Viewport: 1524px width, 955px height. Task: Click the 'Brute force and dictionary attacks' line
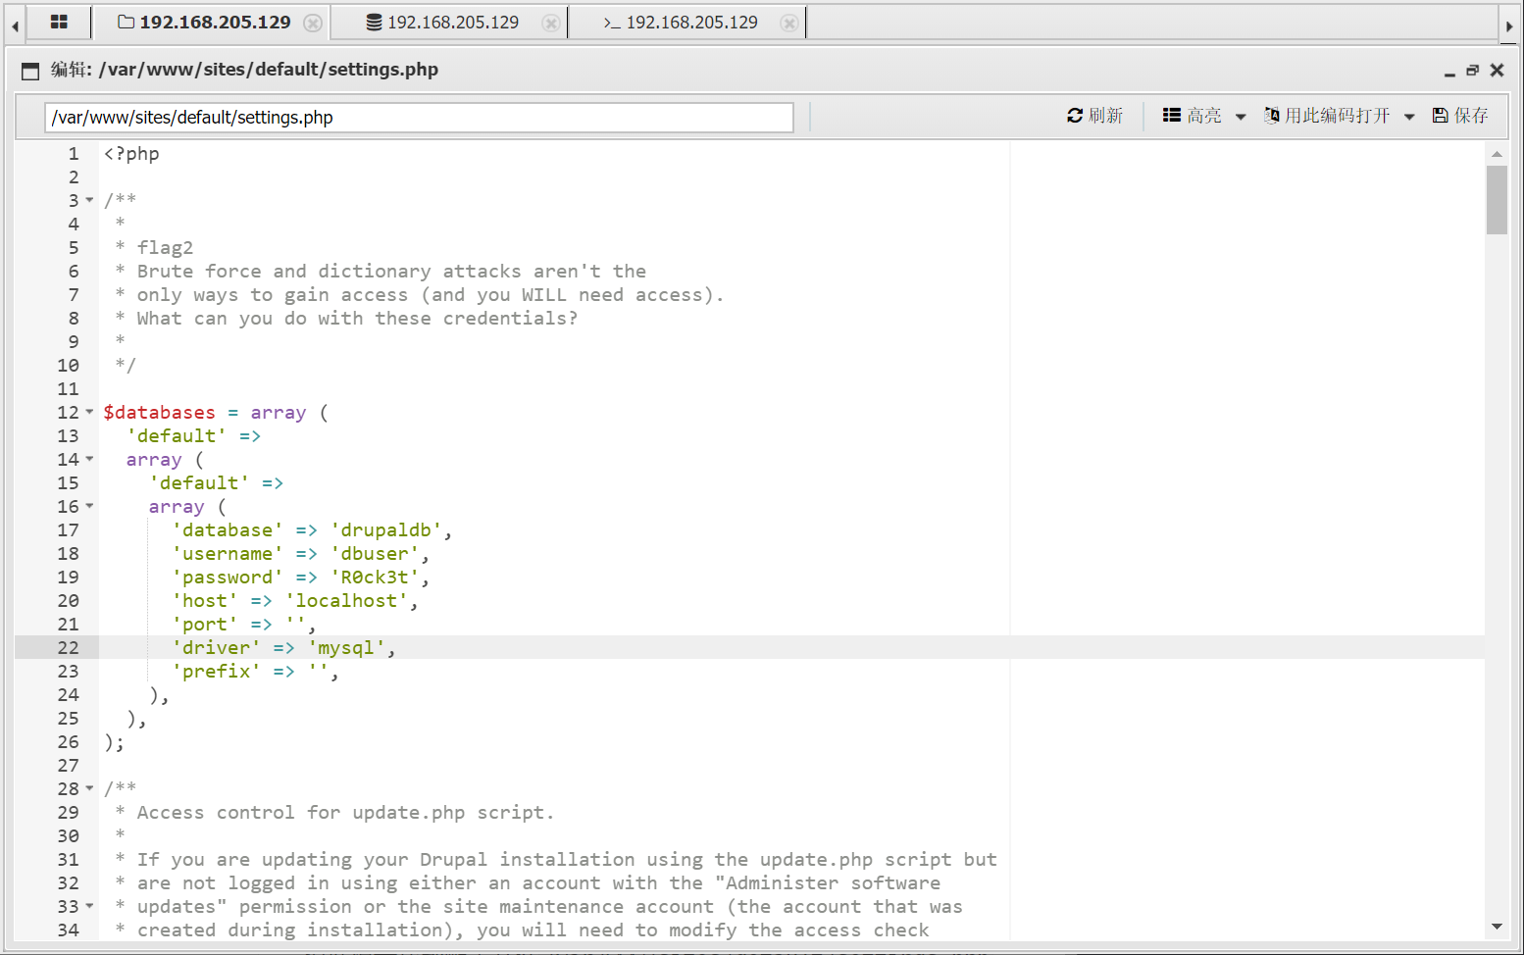point(391,272)
